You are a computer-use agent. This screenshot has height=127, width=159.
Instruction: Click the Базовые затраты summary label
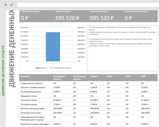tap(63, 12)
